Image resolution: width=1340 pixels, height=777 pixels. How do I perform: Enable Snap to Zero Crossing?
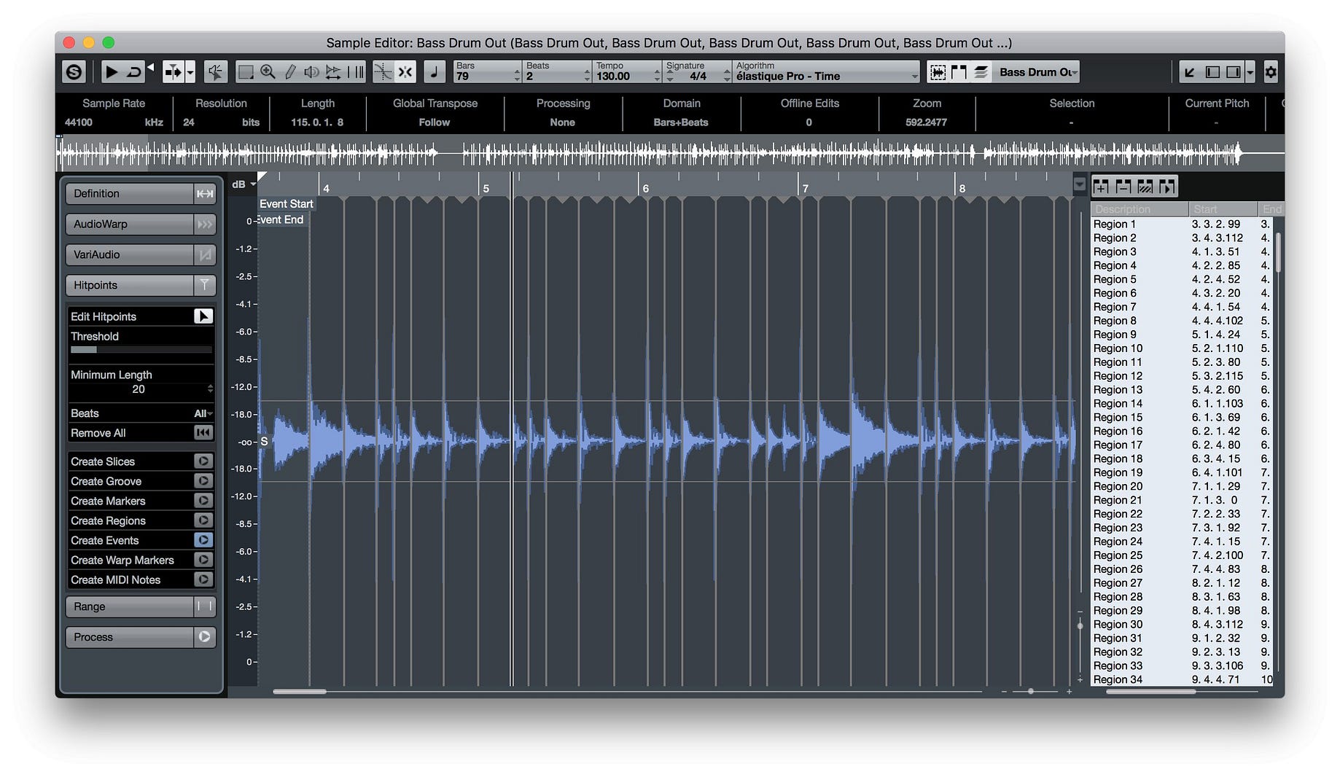pos(383,71)
